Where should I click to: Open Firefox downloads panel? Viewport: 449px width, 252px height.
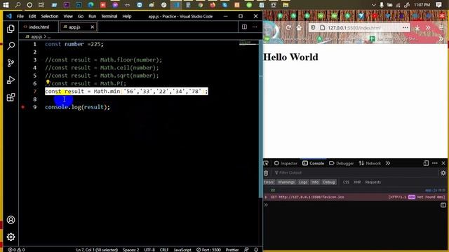point(417,28)
